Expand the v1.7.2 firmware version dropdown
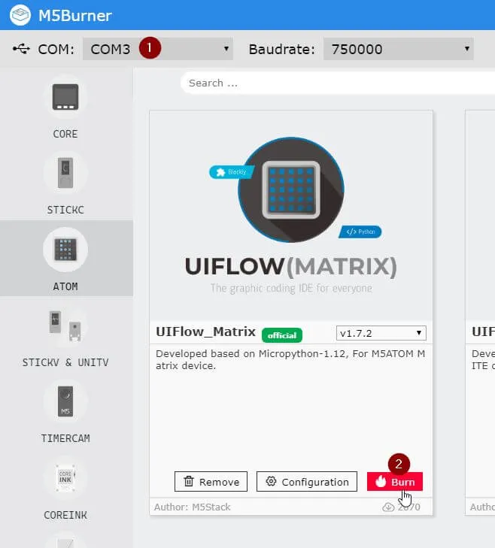The width and height of the screenshot is (495, 548). point(381,333)
